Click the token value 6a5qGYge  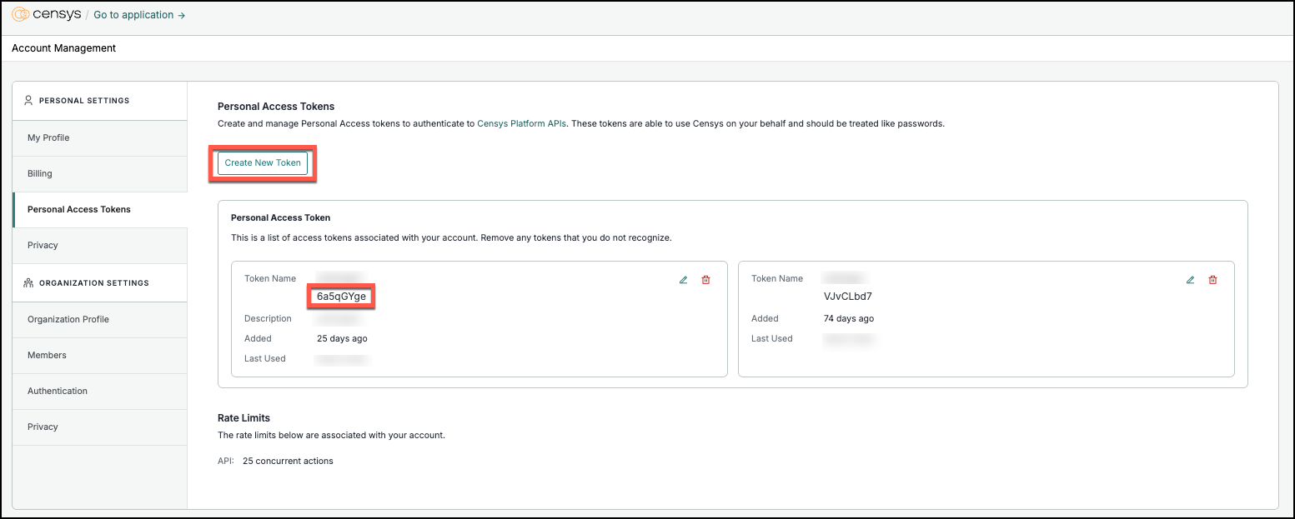(x=341, y=297)
